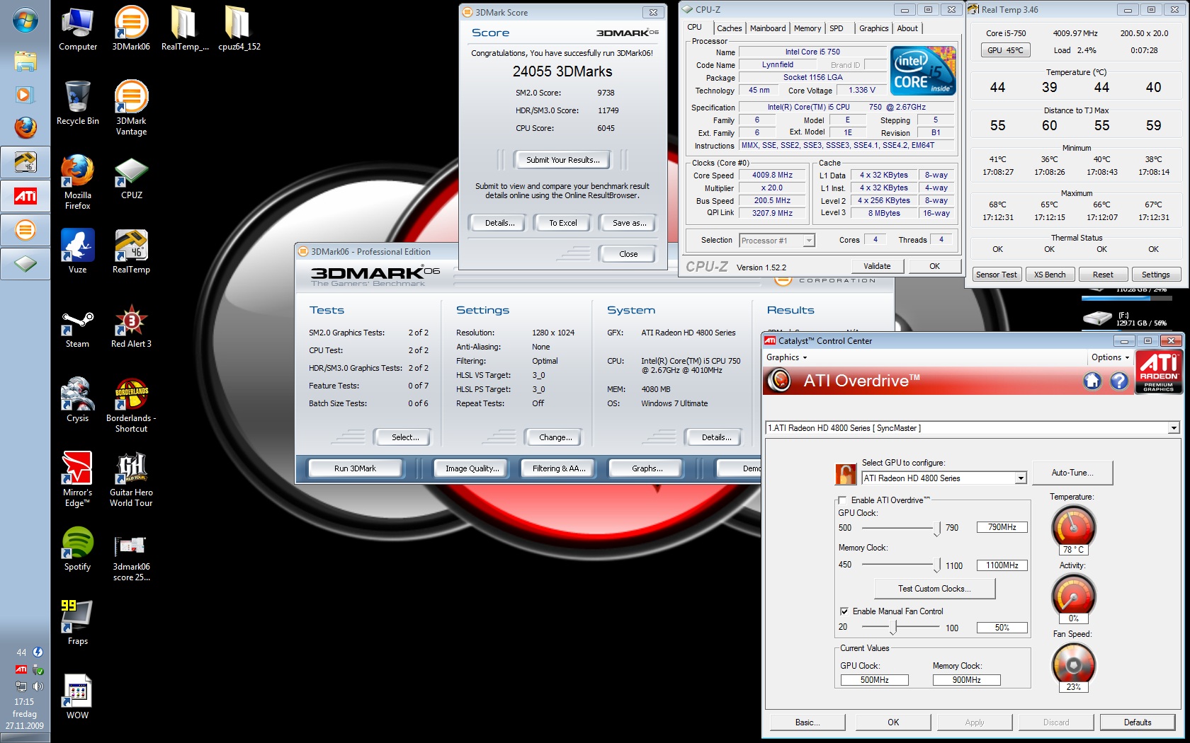Open the Recycle Bin
The image size is (1190, 743).
tap(78, 103)
